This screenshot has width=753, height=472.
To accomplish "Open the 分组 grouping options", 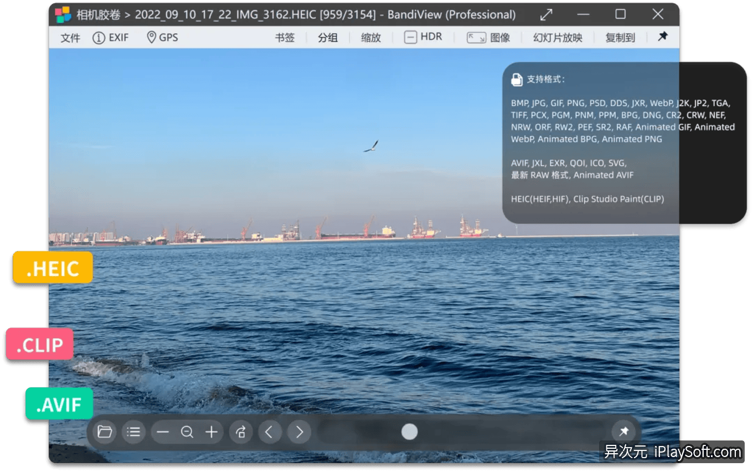I will (328, 37).
